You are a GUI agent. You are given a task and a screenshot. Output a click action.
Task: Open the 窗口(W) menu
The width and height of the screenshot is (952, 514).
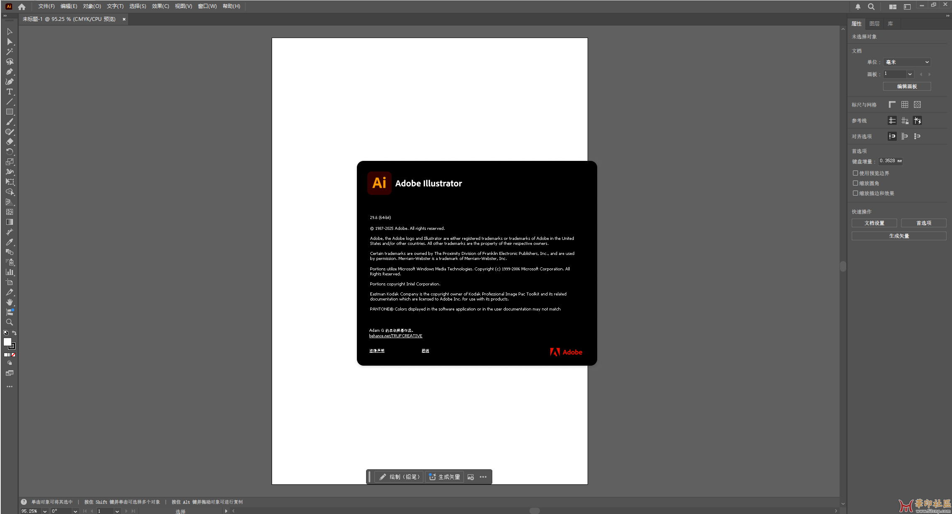pos(207,6)
